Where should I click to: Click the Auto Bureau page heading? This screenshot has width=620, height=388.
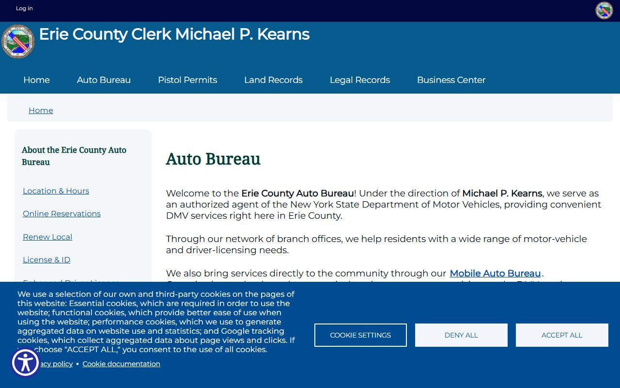point(213,159)
